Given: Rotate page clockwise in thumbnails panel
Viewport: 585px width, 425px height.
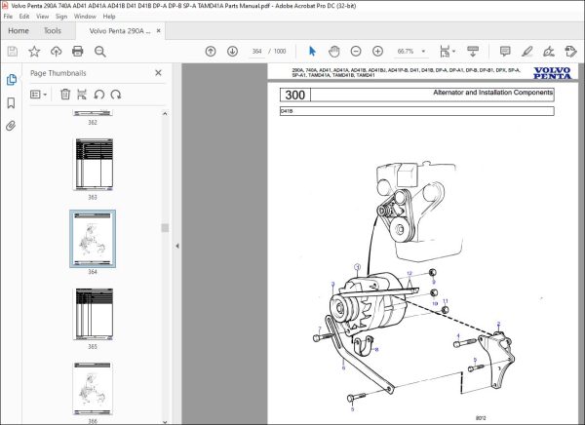Looking at the screenshot, I should click(x=116, y=95).
